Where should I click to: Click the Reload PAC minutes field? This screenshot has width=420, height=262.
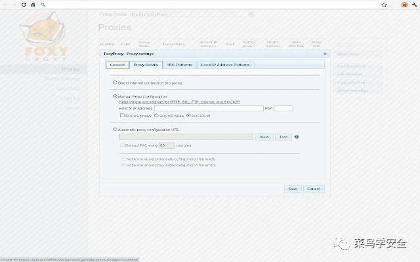(x=167, y=145)
